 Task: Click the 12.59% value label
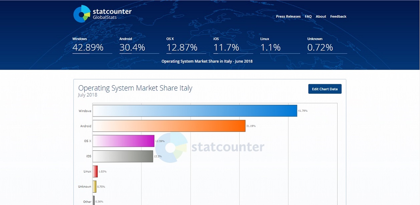(x=160, y=141)
